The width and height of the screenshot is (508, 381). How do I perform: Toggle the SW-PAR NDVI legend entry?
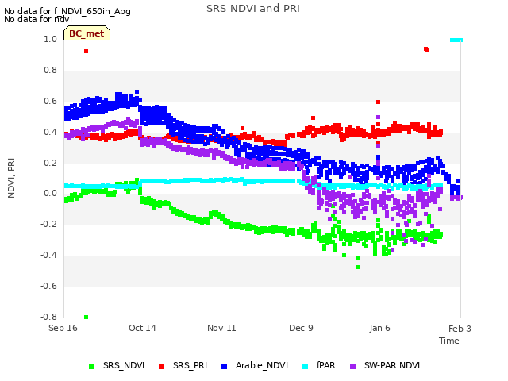pos(385,365)
